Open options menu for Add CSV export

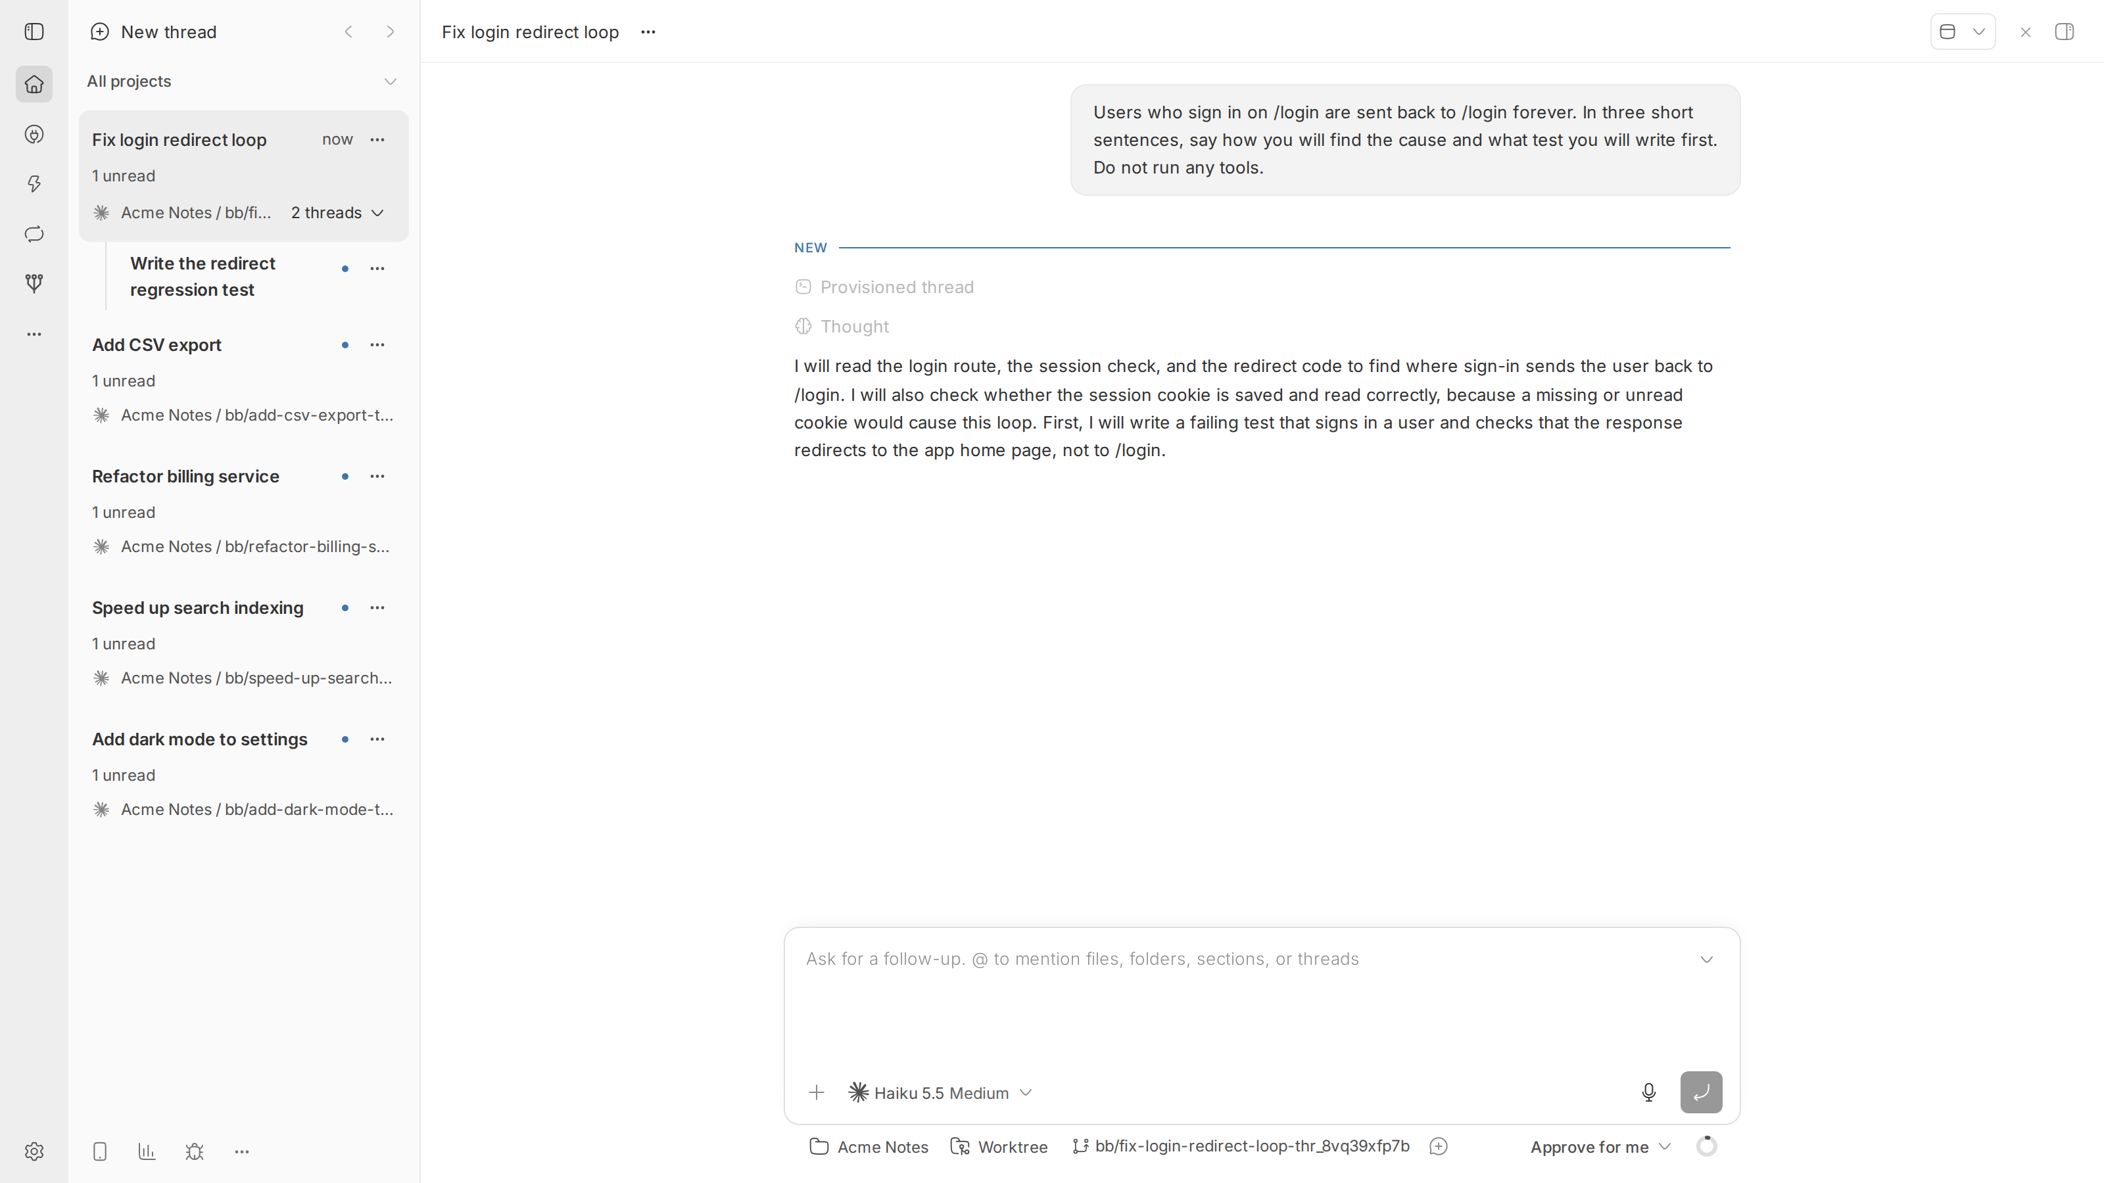(x=377, y=344)
